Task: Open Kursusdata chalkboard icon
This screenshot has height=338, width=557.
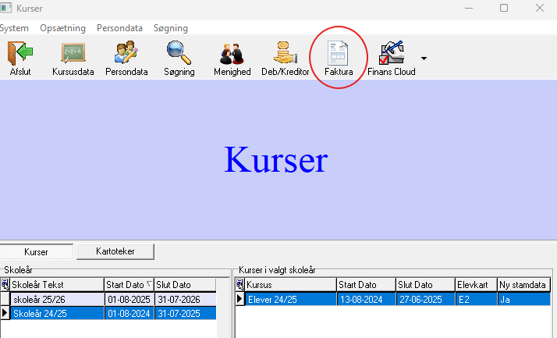Action: [x=73, y=53]
